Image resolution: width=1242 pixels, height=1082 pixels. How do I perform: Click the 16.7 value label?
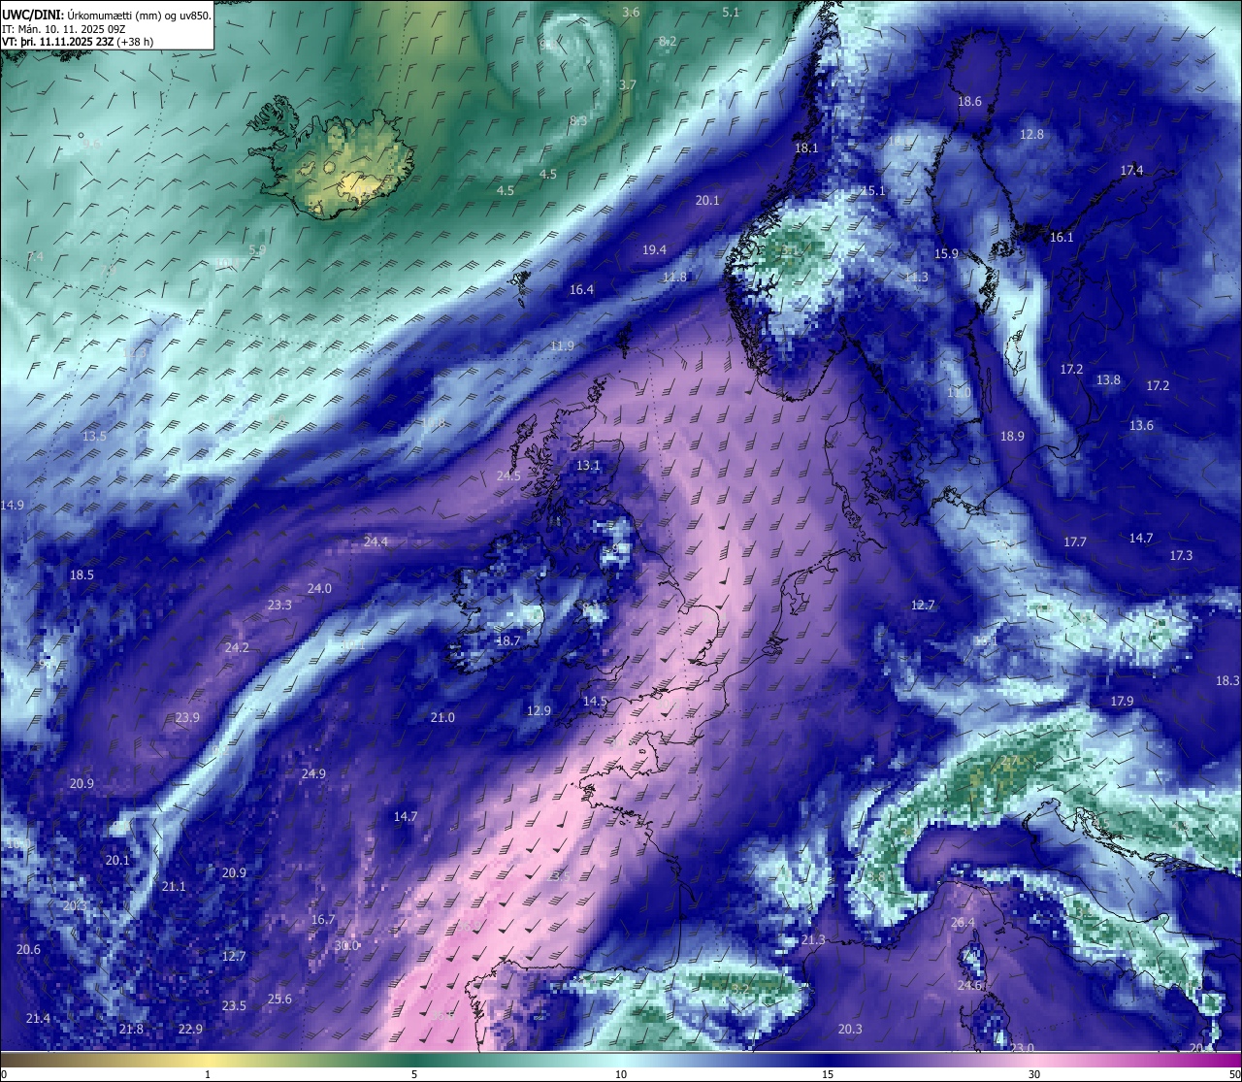coord(323,919)
